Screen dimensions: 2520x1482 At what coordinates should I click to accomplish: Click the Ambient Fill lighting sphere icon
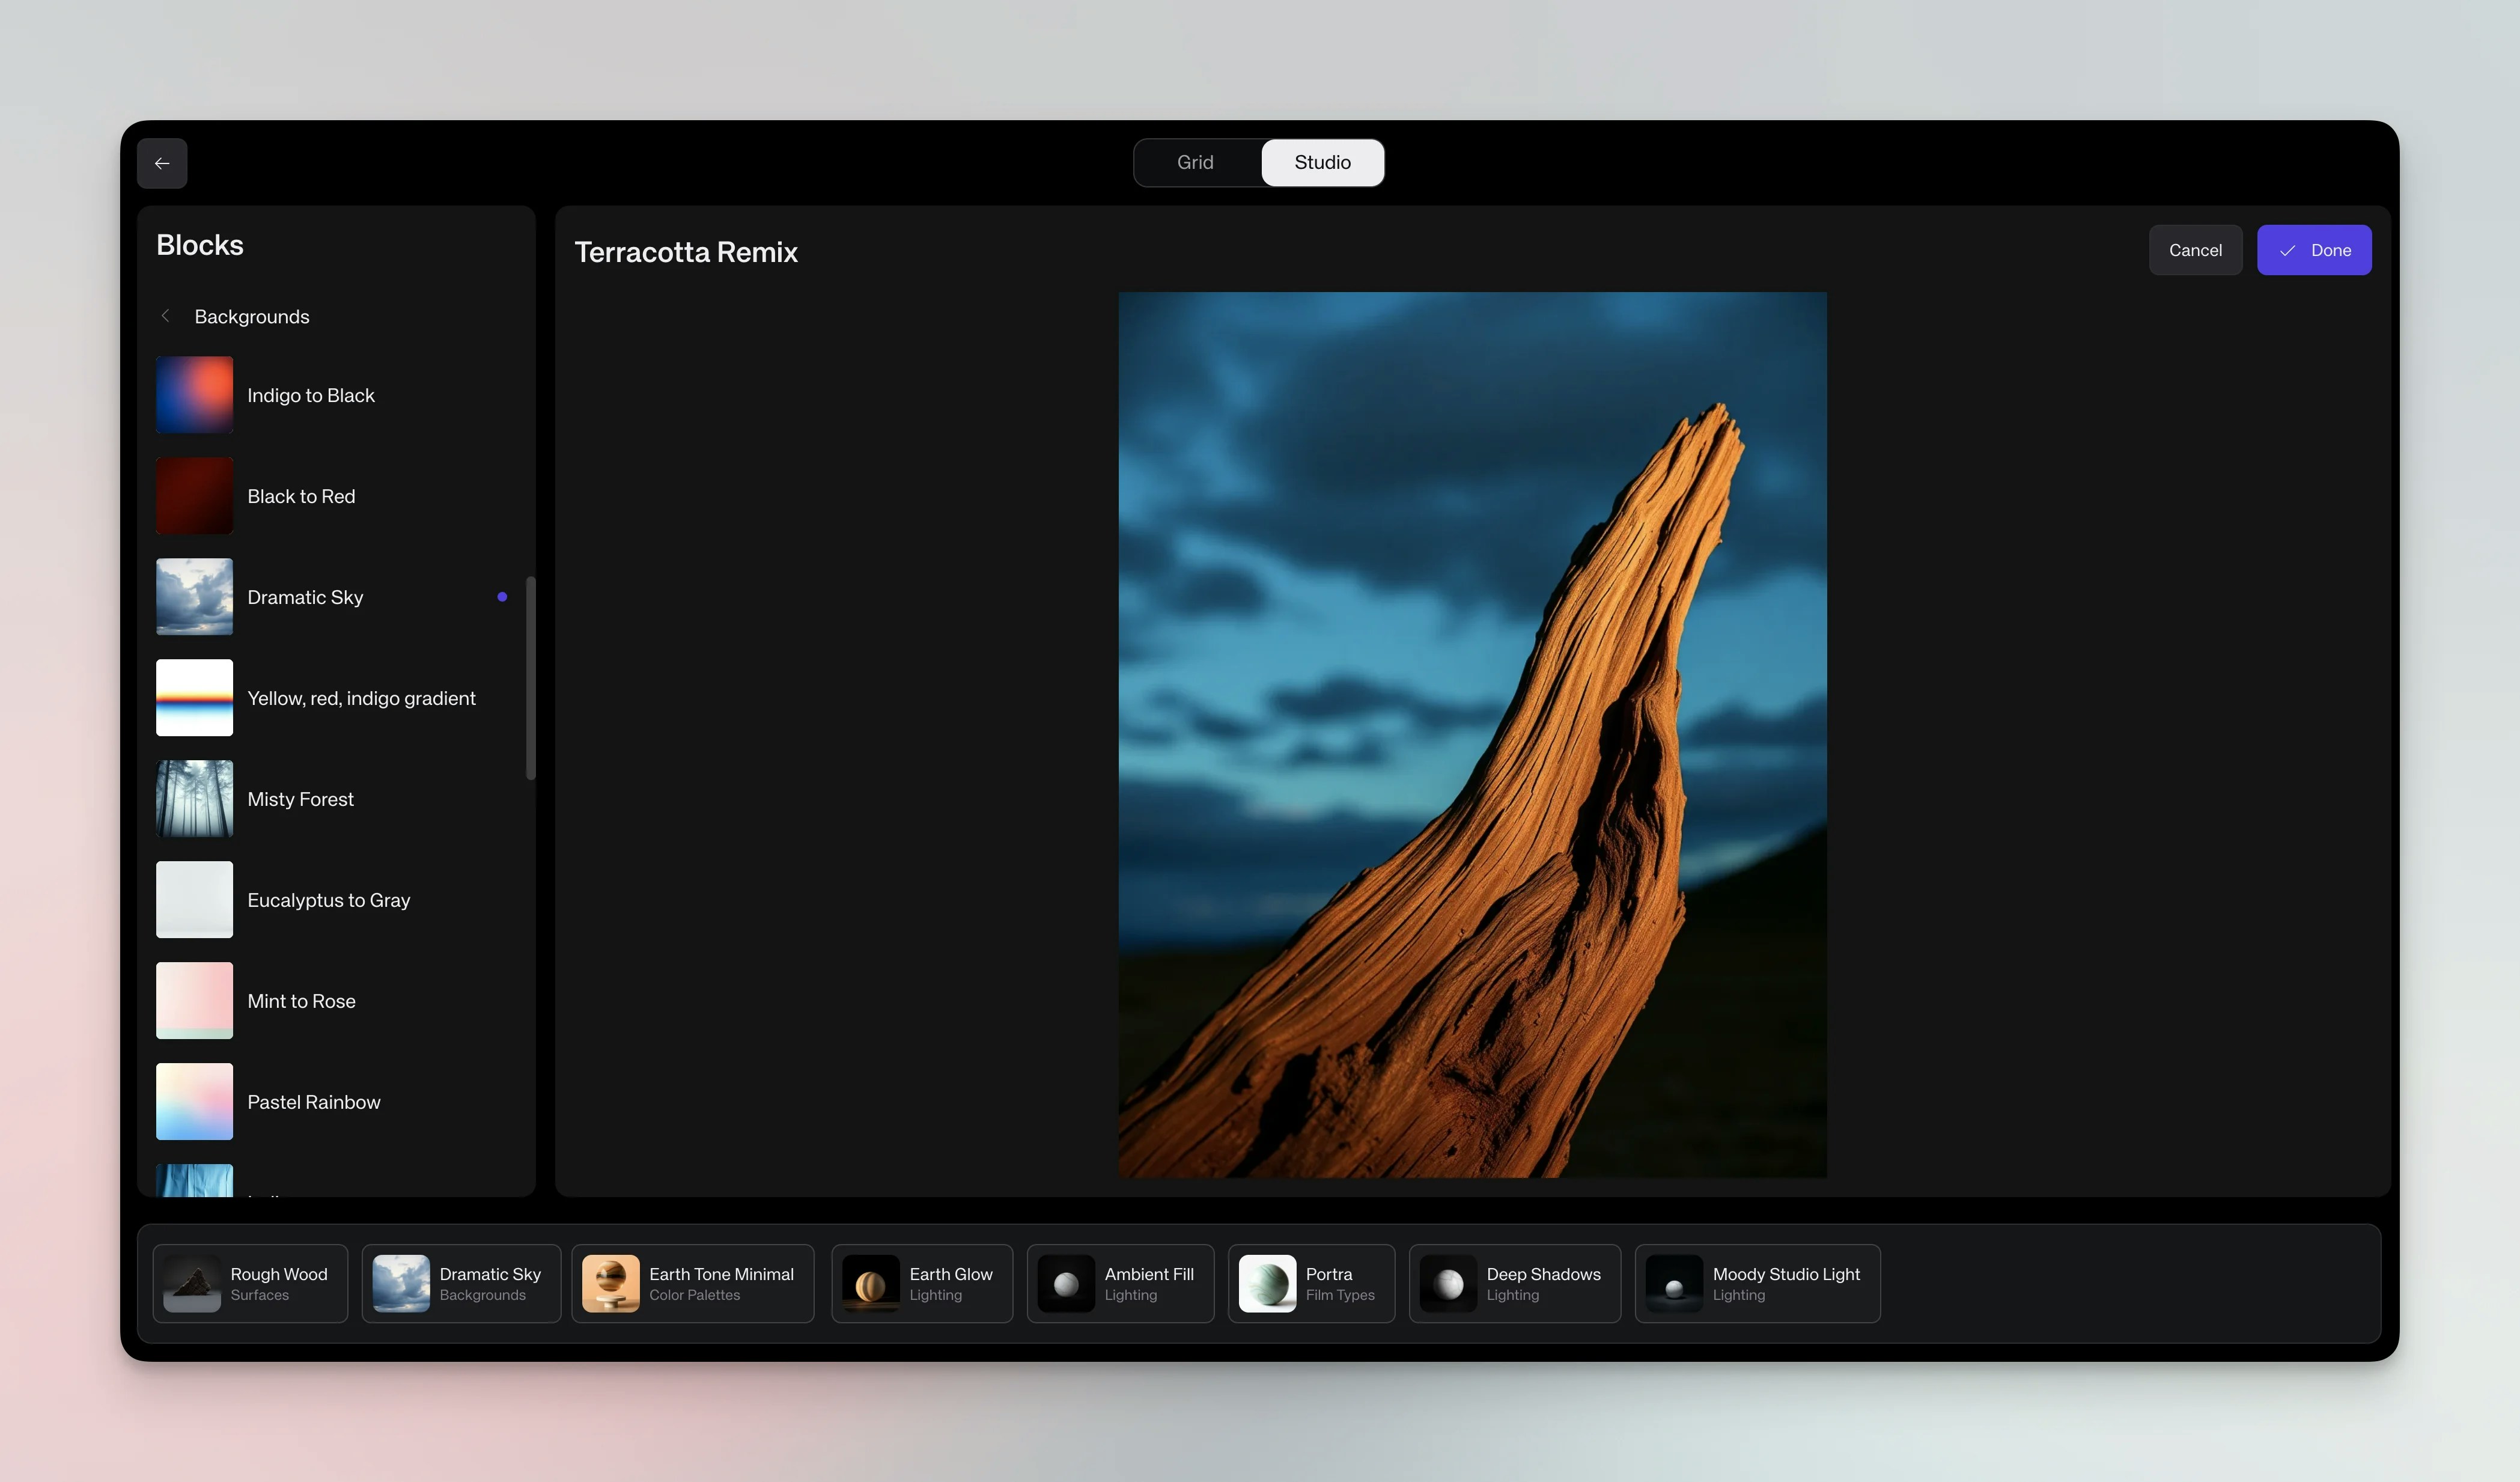(x=1066, y=1283)
